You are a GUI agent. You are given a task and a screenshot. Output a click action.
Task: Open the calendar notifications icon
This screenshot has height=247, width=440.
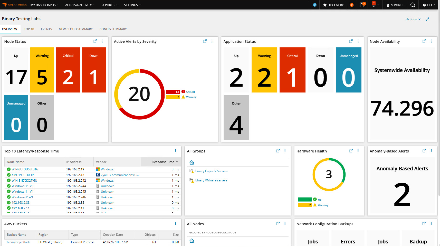[362, 5]
